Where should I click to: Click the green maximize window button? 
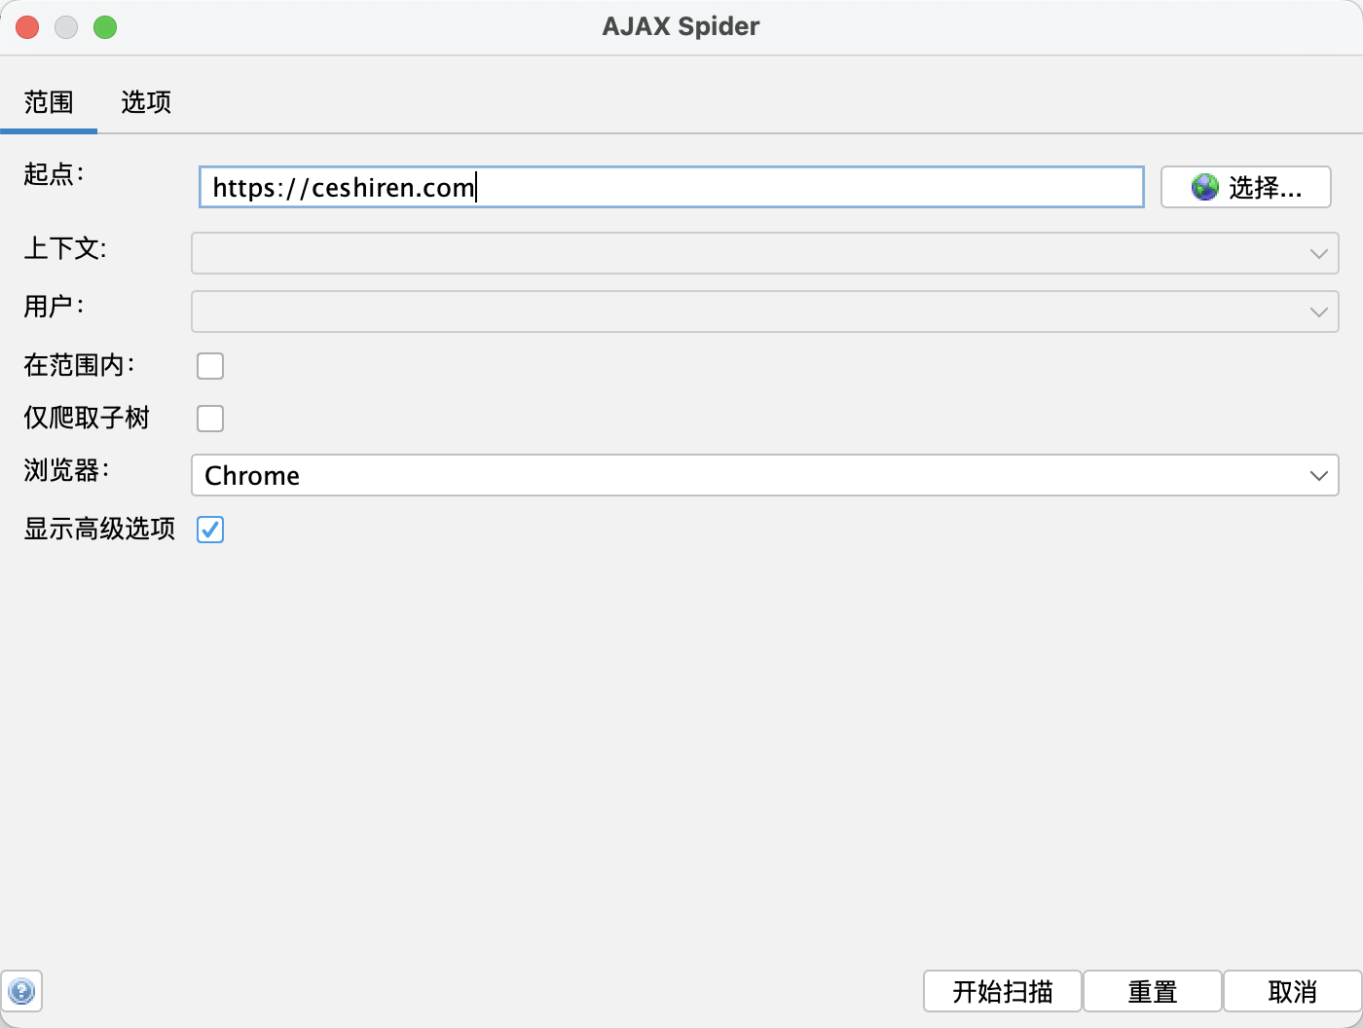[x=105, y=27]
